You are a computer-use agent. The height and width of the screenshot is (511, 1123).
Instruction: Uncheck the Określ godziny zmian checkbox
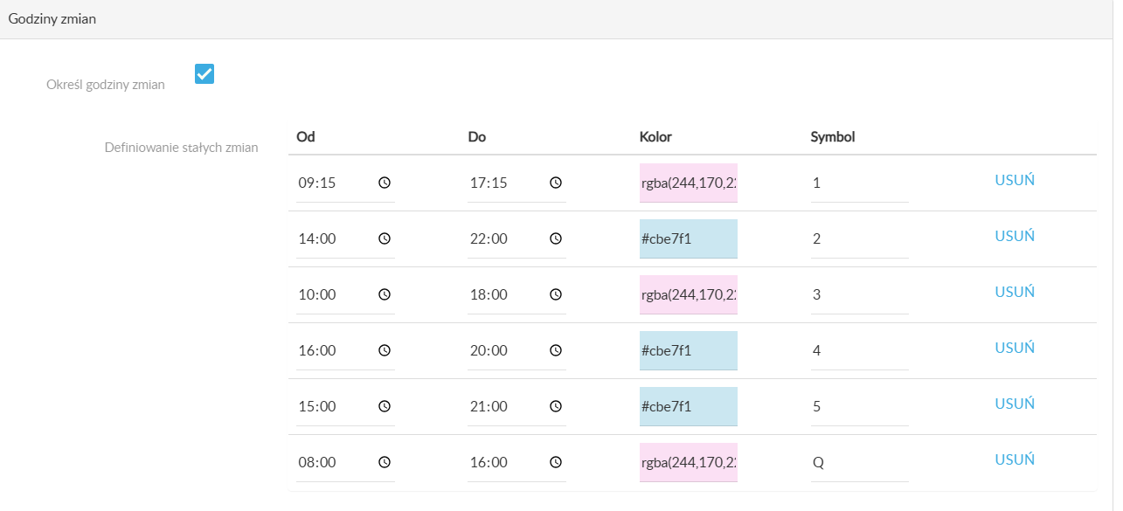[x=204, y=74]
